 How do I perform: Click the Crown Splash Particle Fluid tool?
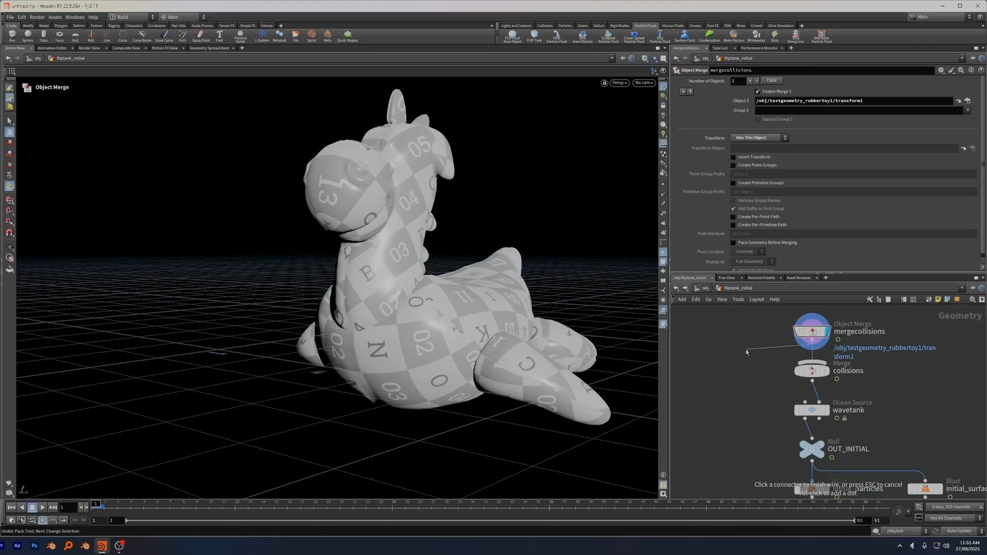(x=634, y=36)
